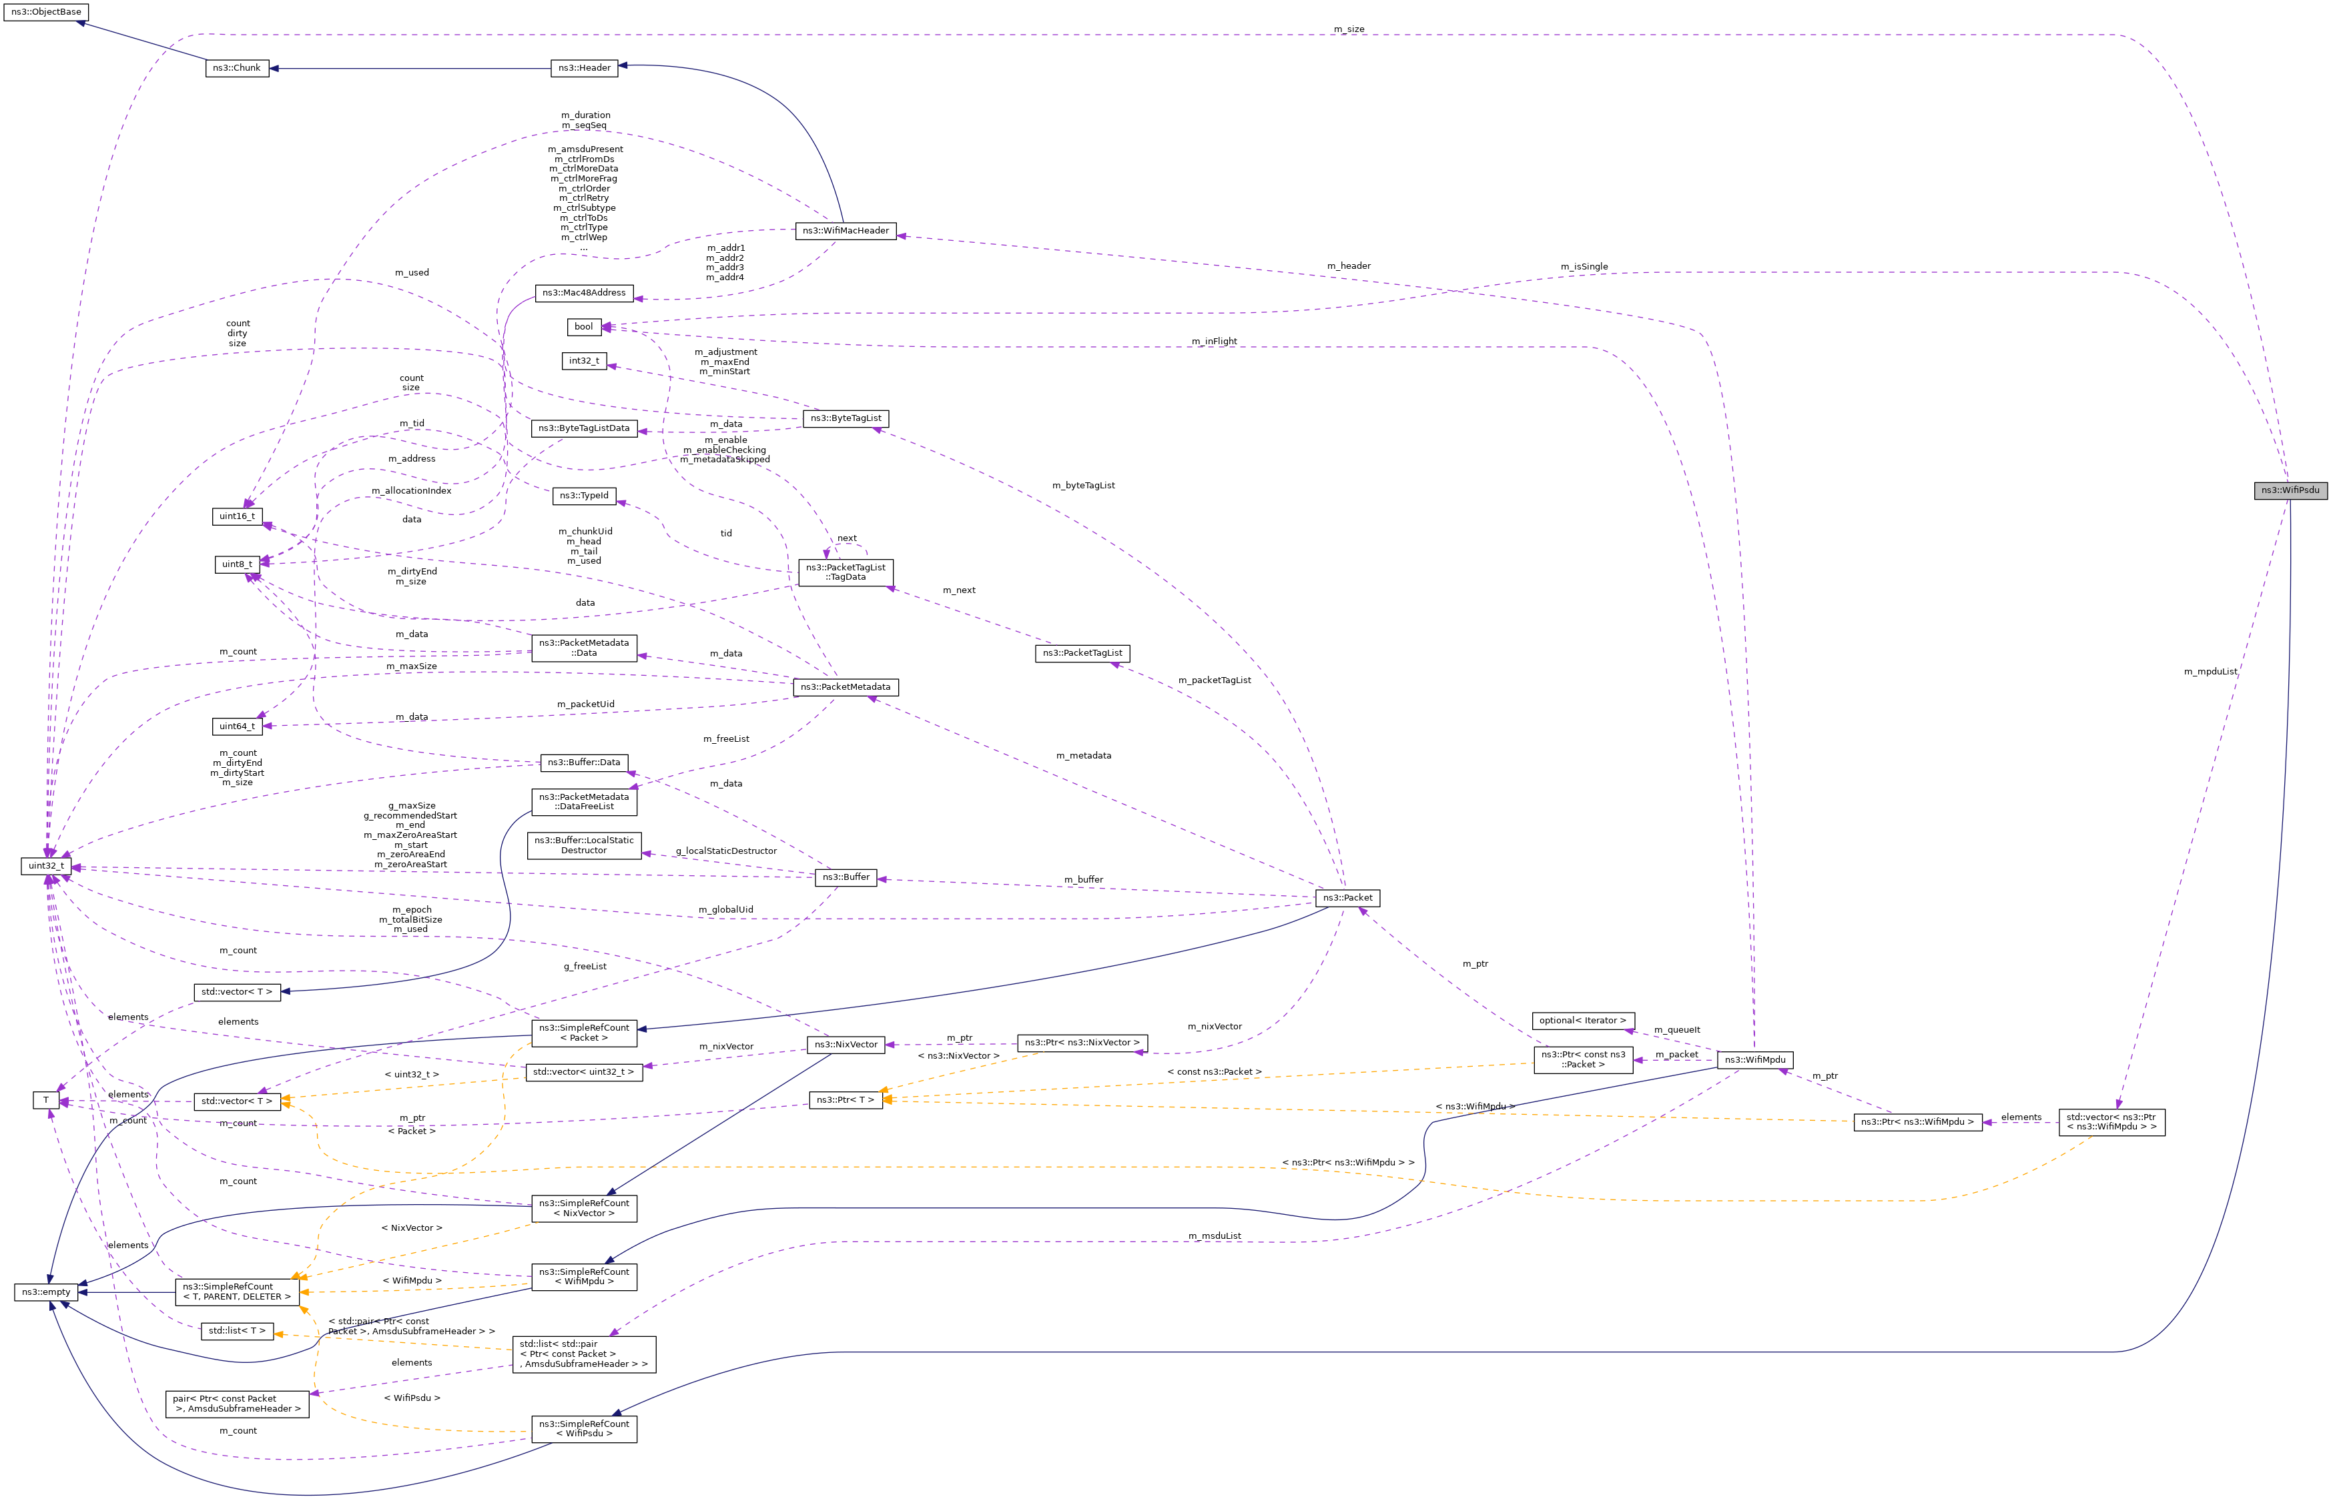Open the ns3::PacketMetadata node

tap(845, 687)
